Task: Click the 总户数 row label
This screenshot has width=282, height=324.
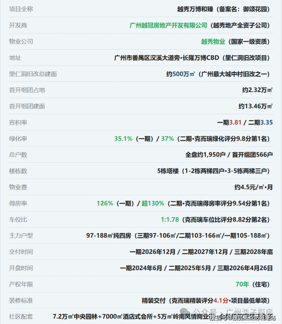Action: [x=18, y=155]
